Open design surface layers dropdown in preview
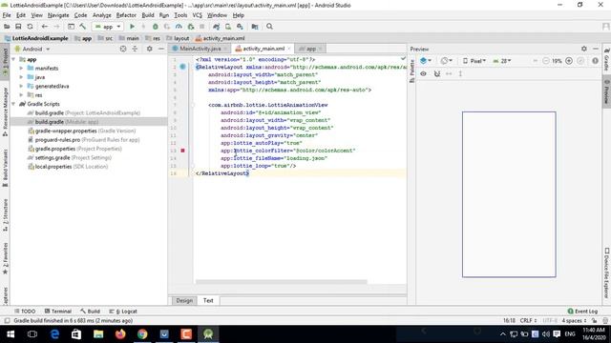 click(426, 61)
